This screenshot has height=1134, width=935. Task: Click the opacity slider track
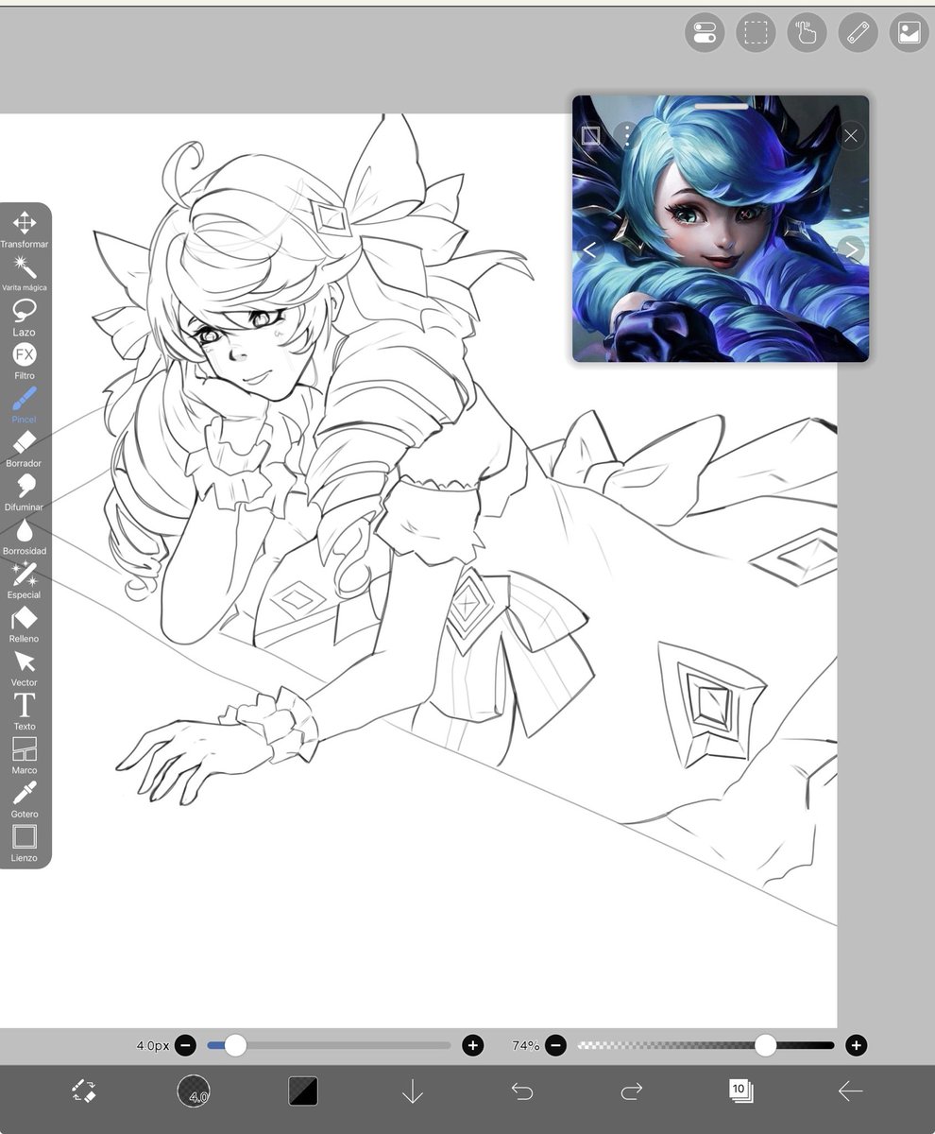[x=705, y=1045]
